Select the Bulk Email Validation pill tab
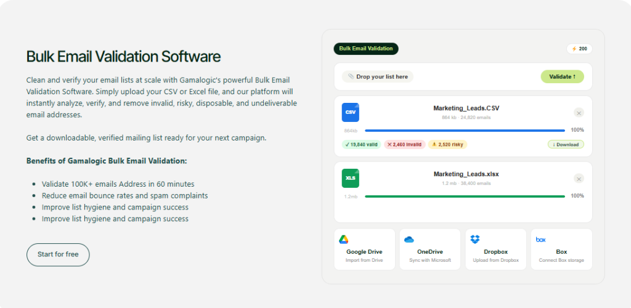631x308 pixels. point(366,49)
